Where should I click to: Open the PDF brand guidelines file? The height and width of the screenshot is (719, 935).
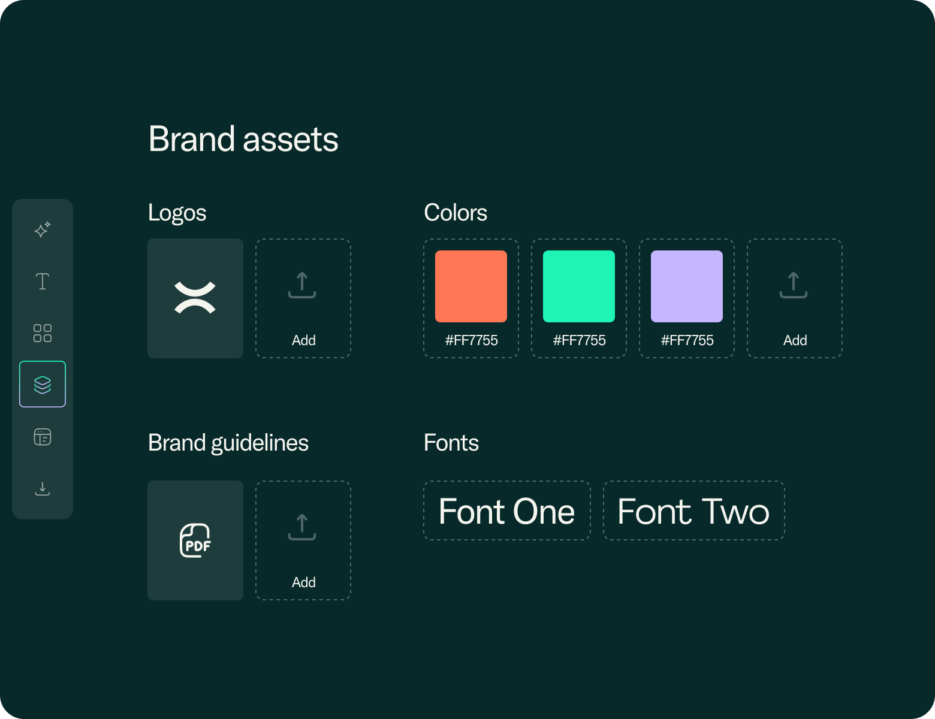click(195, 540)
